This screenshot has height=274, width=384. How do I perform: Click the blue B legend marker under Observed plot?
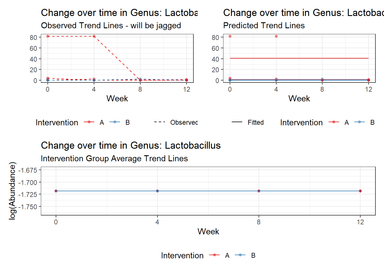(x=115, y=122)
